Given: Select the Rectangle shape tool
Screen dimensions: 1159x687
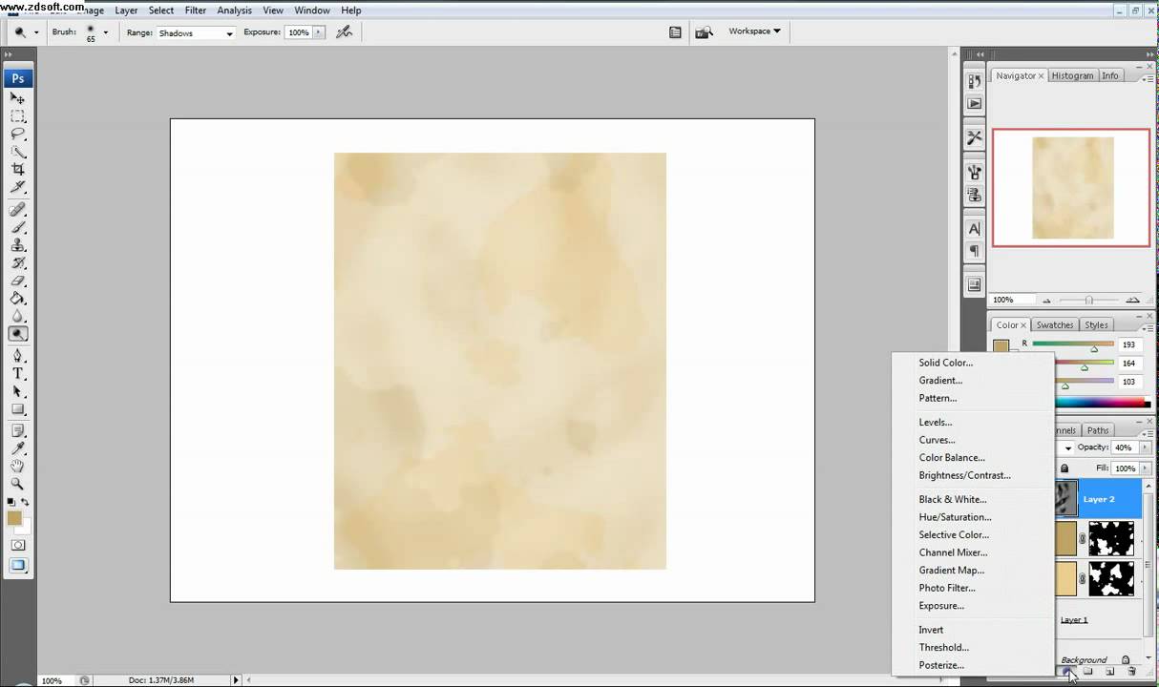Looking at the screenshot, I should [17, 409].
